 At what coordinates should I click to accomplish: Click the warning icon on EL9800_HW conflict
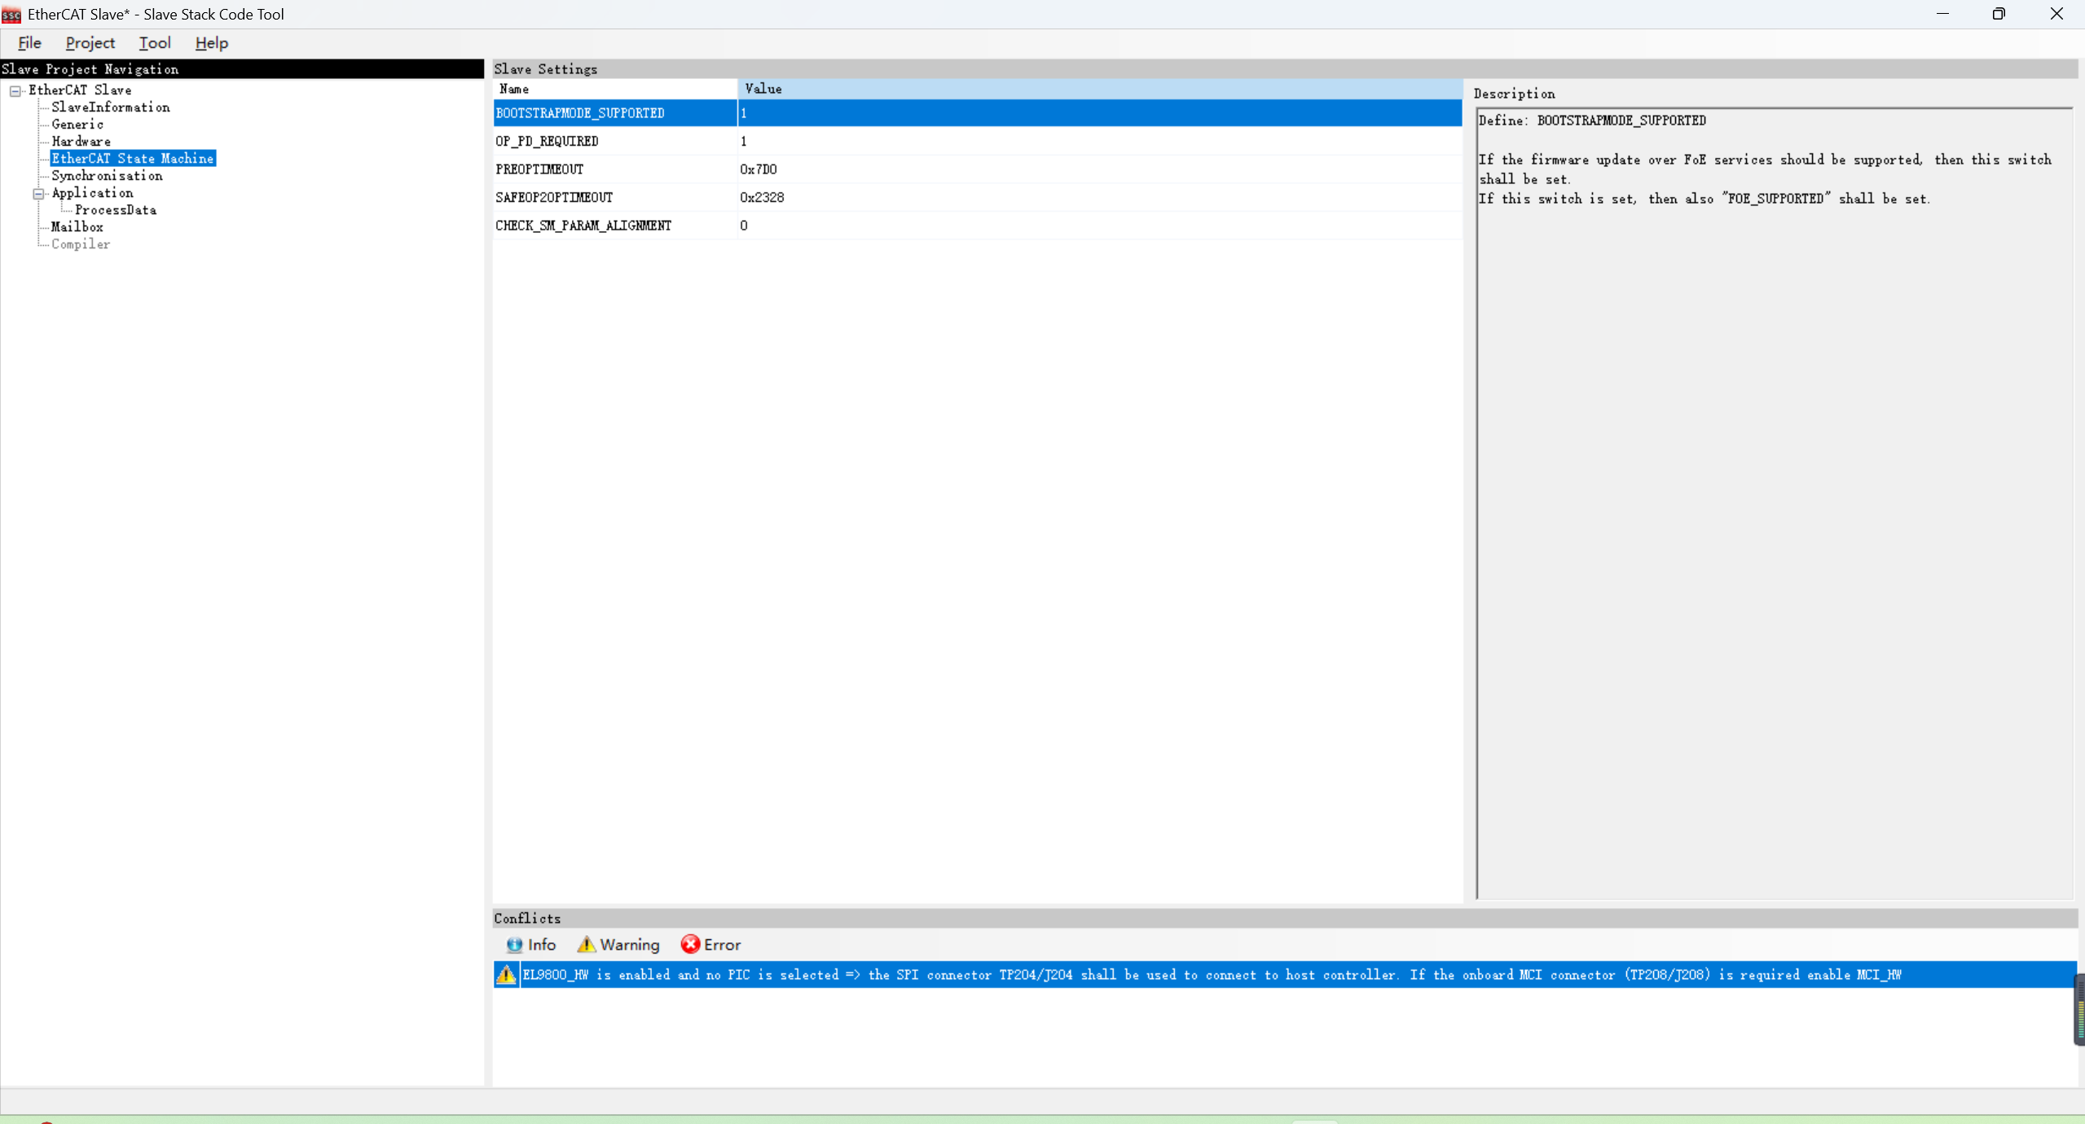pos(506,975)
